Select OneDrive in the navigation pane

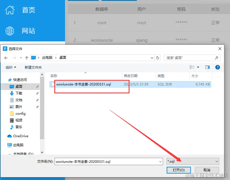point(21,136)
